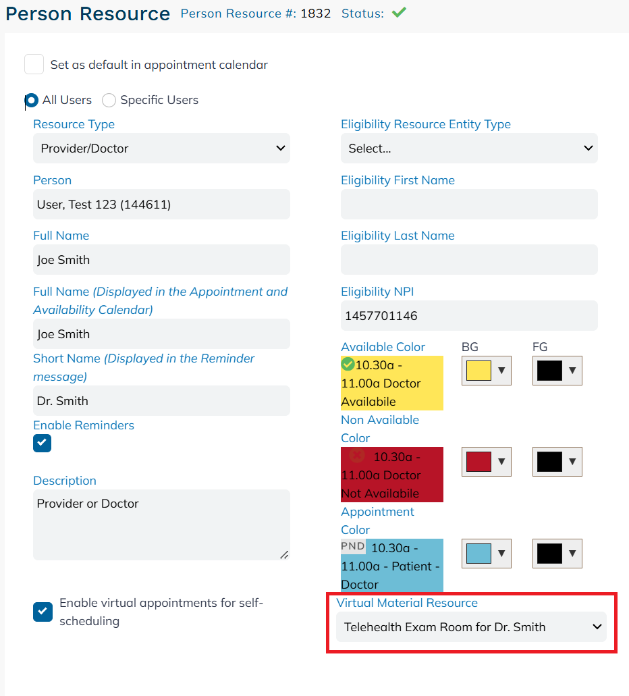Uncheck the Enable Reminders checkbox
This screenshot has height=696, width=629.
click(x=42, y=443)
